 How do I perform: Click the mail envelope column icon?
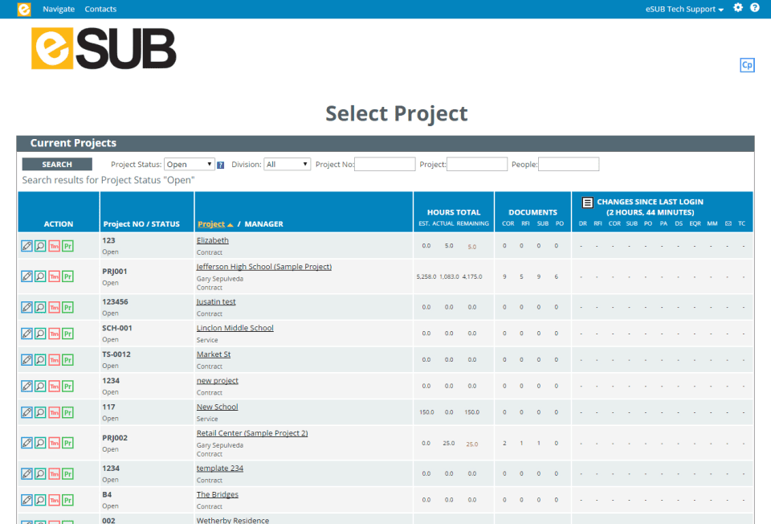coord(728,224)
